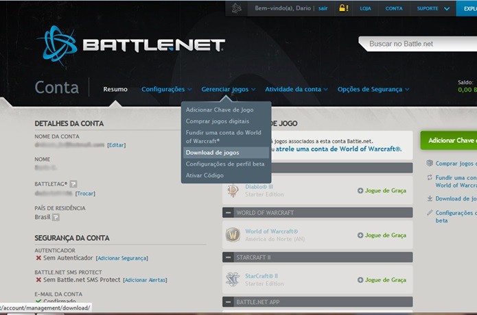This screenshot has height=315, width=477.
Task: Click the pencil icon beside Configurações beta
Action: [x=430, y=212]
